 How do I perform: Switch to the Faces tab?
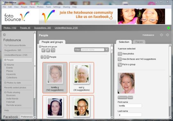coord(139,42)
